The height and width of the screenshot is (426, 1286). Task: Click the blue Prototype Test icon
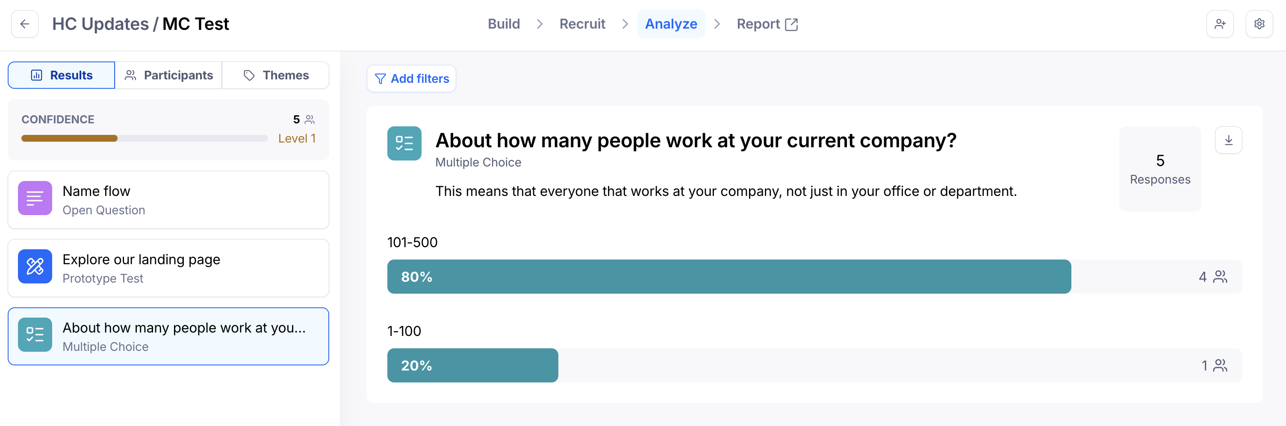(x=35, y=266)
